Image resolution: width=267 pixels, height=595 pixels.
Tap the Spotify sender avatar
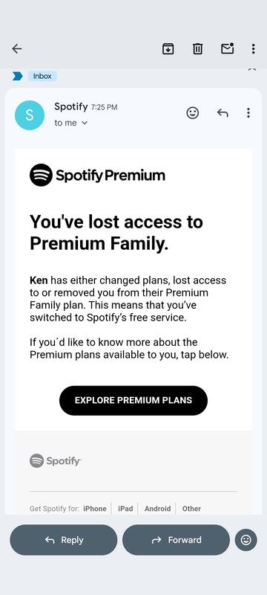[30, 115]
